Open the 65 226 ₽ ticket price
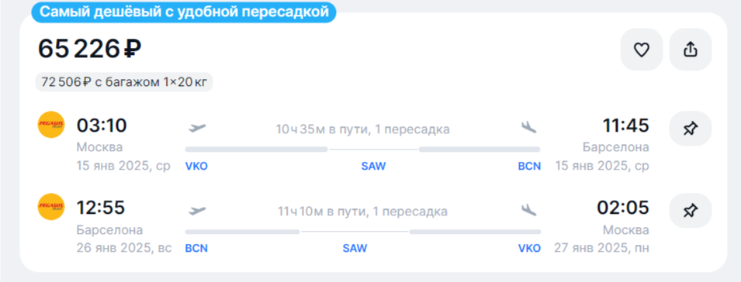Screen dimensions: 741x282 point(90,49)
